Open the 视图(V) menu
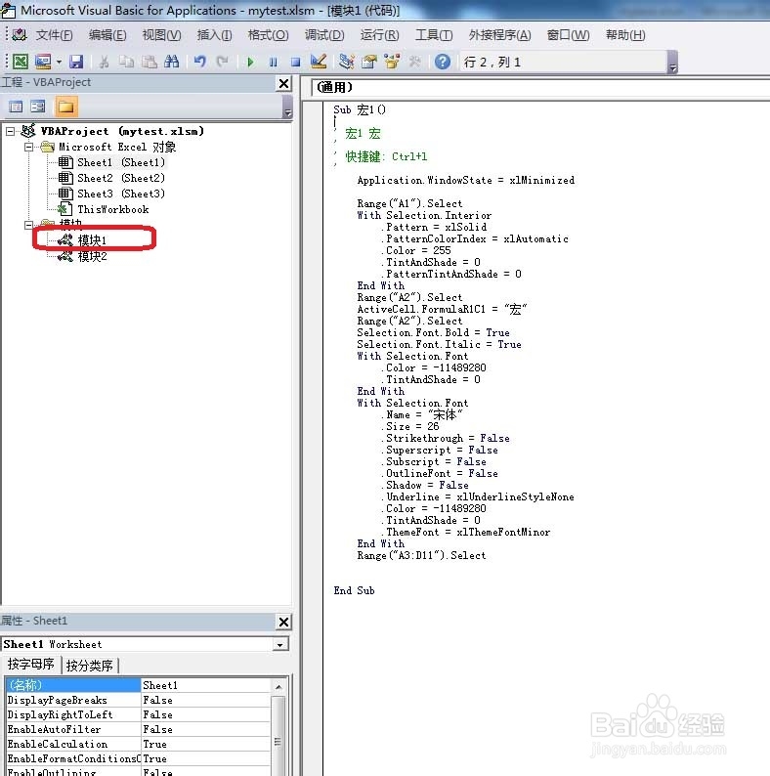770x776 pixels. 161,35
